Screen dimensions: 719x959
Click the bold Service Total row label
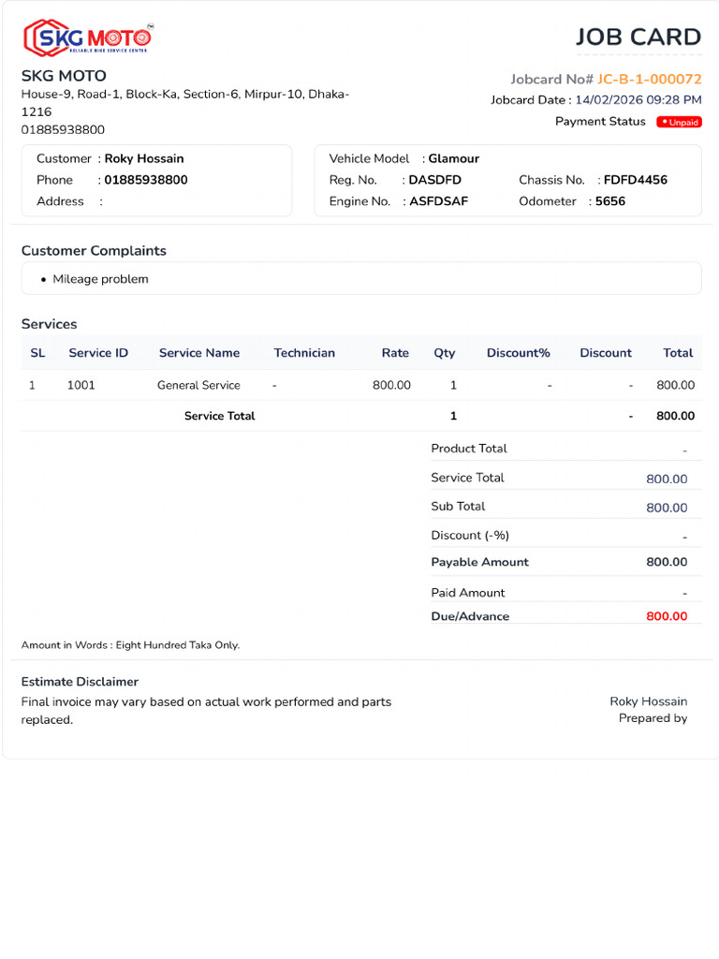[219, 416]
